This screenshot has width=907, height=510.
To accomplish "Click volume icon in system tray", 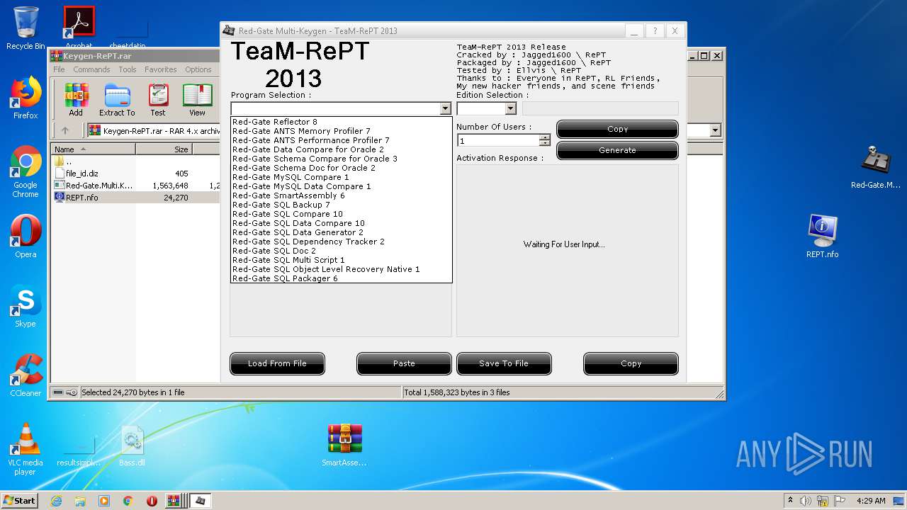I will tap(806, 501).
